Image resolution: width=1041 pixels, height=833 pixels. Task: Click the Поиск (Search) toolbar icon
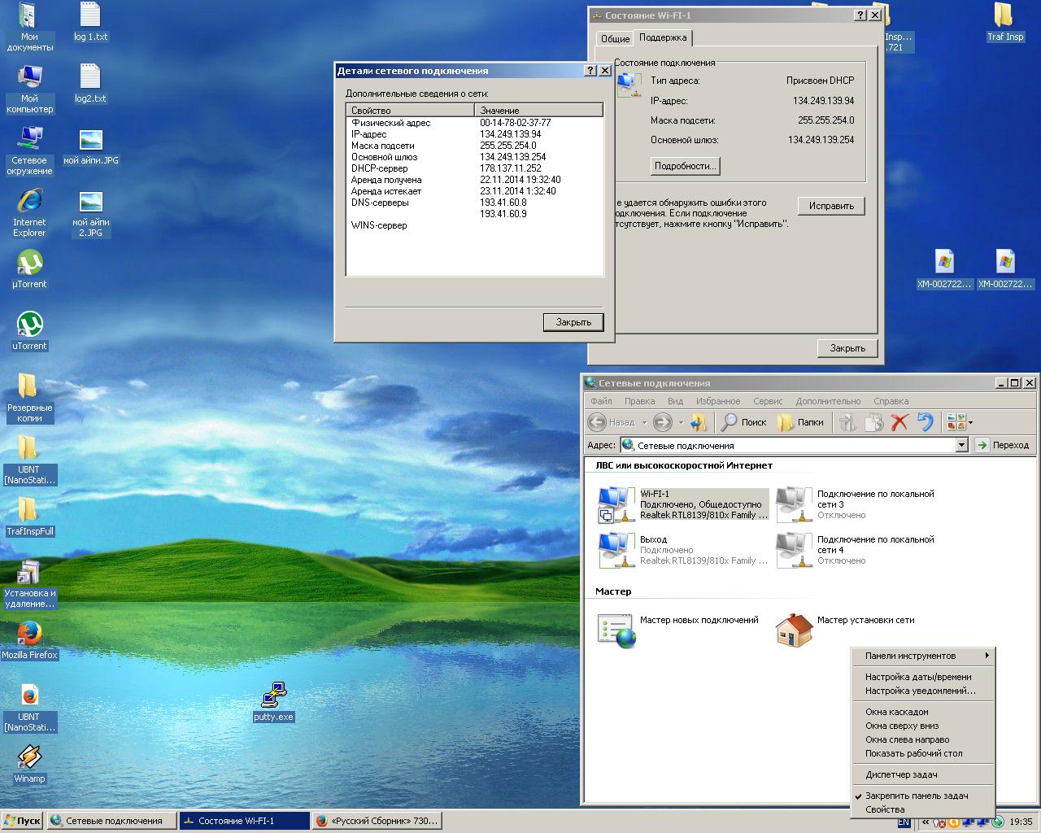point(743,422)
